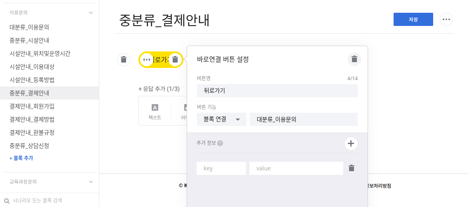The width and height of the screenshot is (469, 207).
Task: Click the move arrows icon on yellow button
Action: tap(146, 60)
